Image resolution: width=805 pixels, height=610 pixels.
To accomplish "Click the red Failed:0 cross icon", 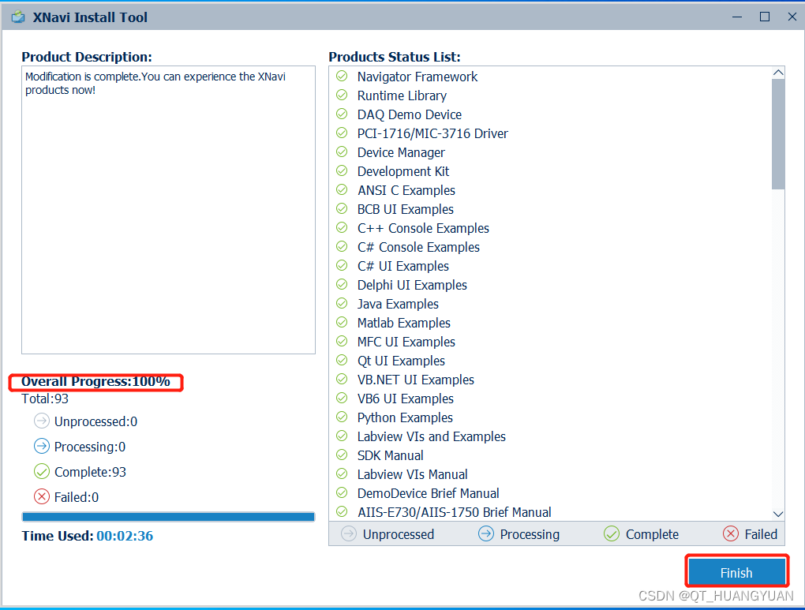I will pos(42,496).
